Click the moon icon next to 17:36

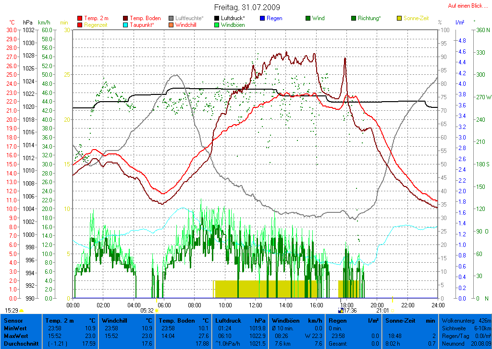341,311
